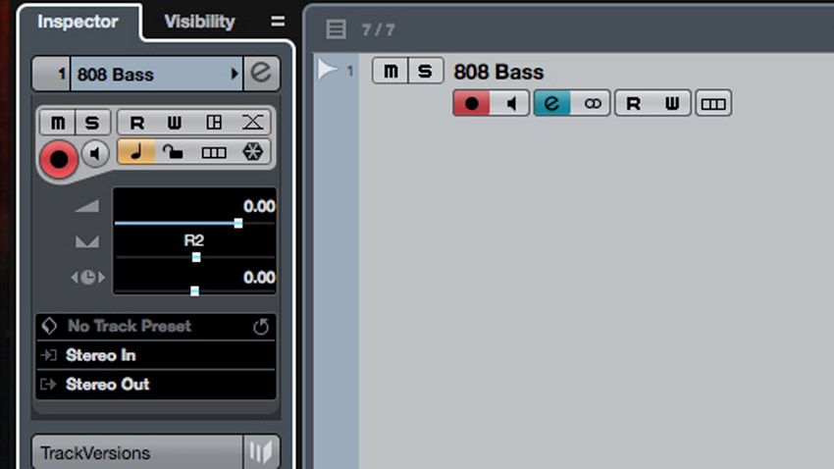Expand the 808 Bass name arrow
The height and width of the screenshot is (469, 834).
tap(235, 74)
